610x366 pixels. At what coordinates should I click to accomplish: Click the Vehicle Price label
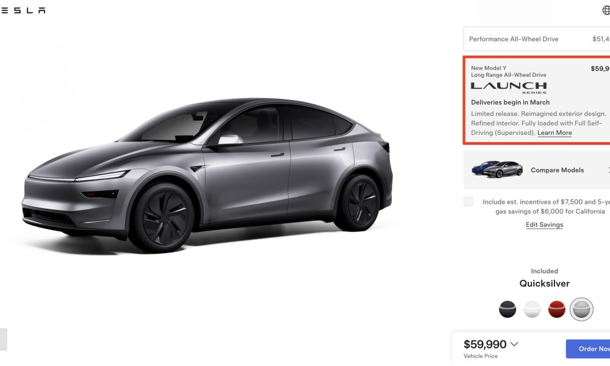[481, 356]
